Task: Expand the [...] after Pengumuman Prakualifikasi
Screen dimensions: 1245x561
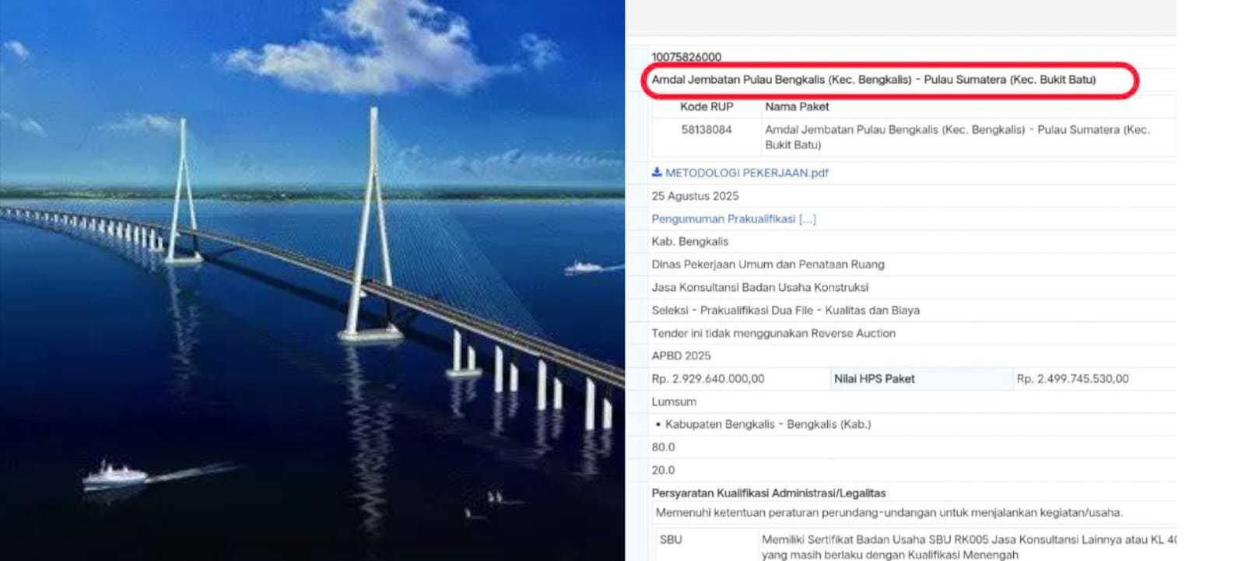Action: tap(808, 219)
